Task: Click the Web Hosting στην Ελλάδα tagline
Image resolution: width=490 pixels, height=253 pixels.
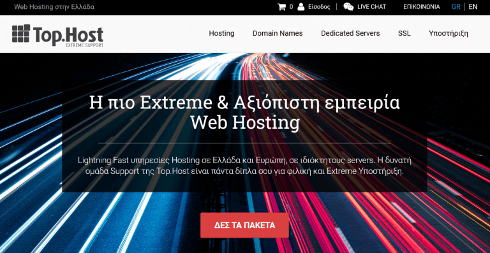Action: click(x=54, y=6)
